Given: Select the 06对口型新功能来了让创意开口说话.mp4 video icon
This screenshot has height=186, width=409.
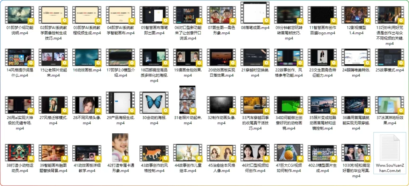Looking at the screenshot, I should pyautogui.click(x=188, y=15).
